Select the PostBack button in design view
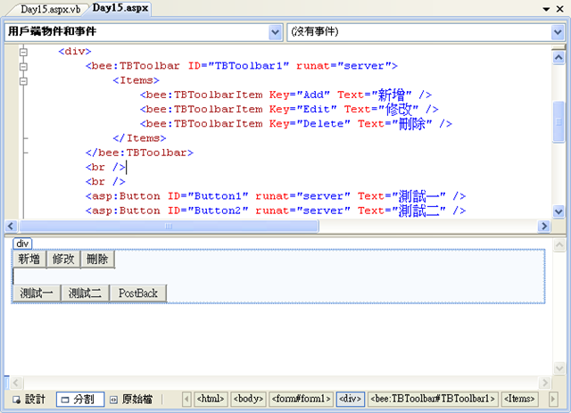The image size is (571, 413). pyautogui.click(x=138, y=293)
